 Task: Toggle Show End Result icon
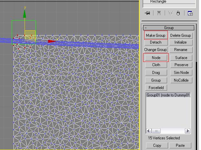(x=159, y=13)
